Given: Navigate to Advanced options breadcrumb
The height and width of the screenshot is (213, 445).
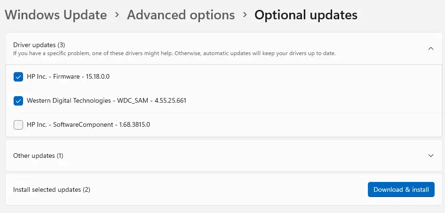Looking at the screenshot, I should pos(181,15).
